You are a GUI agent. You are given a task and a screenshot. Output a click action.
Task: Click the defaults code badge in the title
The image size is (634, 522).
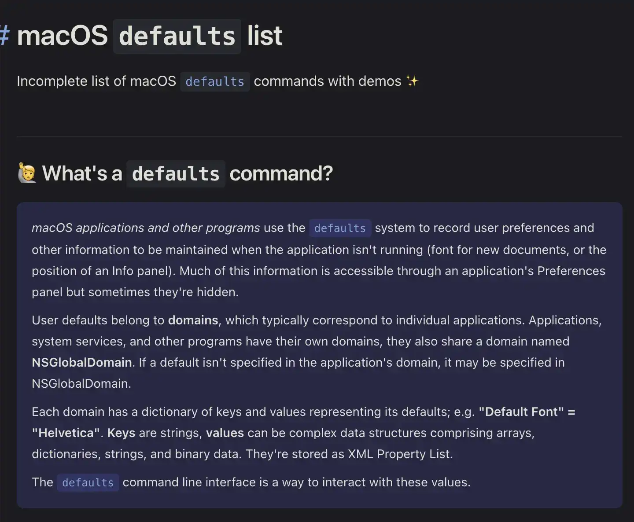click(x=177, y=36)
